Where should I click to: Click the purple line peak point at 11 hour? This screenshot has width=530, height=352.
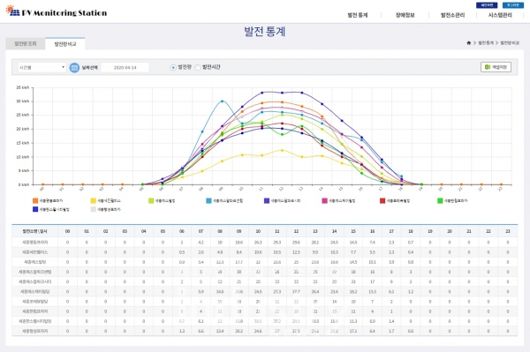coord(262,93)
